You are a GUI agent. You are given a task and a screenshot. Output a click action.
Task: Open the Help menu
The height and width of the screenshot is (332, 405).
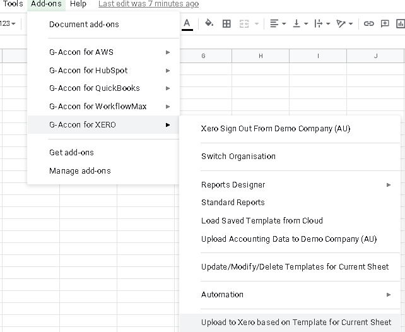tap(78, 4)
